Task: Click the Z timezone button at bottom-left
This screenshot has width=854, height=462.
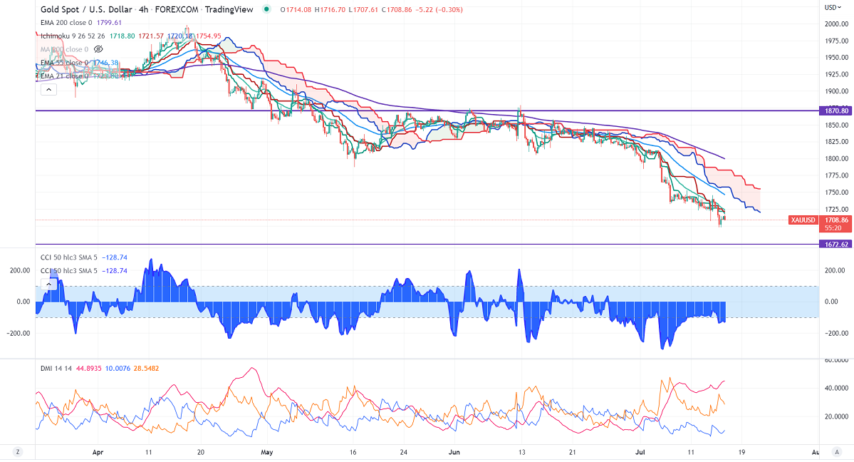Action: [16, 451]
